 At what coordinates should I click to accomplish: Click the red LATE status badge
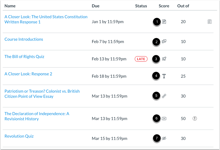[141, 59]
